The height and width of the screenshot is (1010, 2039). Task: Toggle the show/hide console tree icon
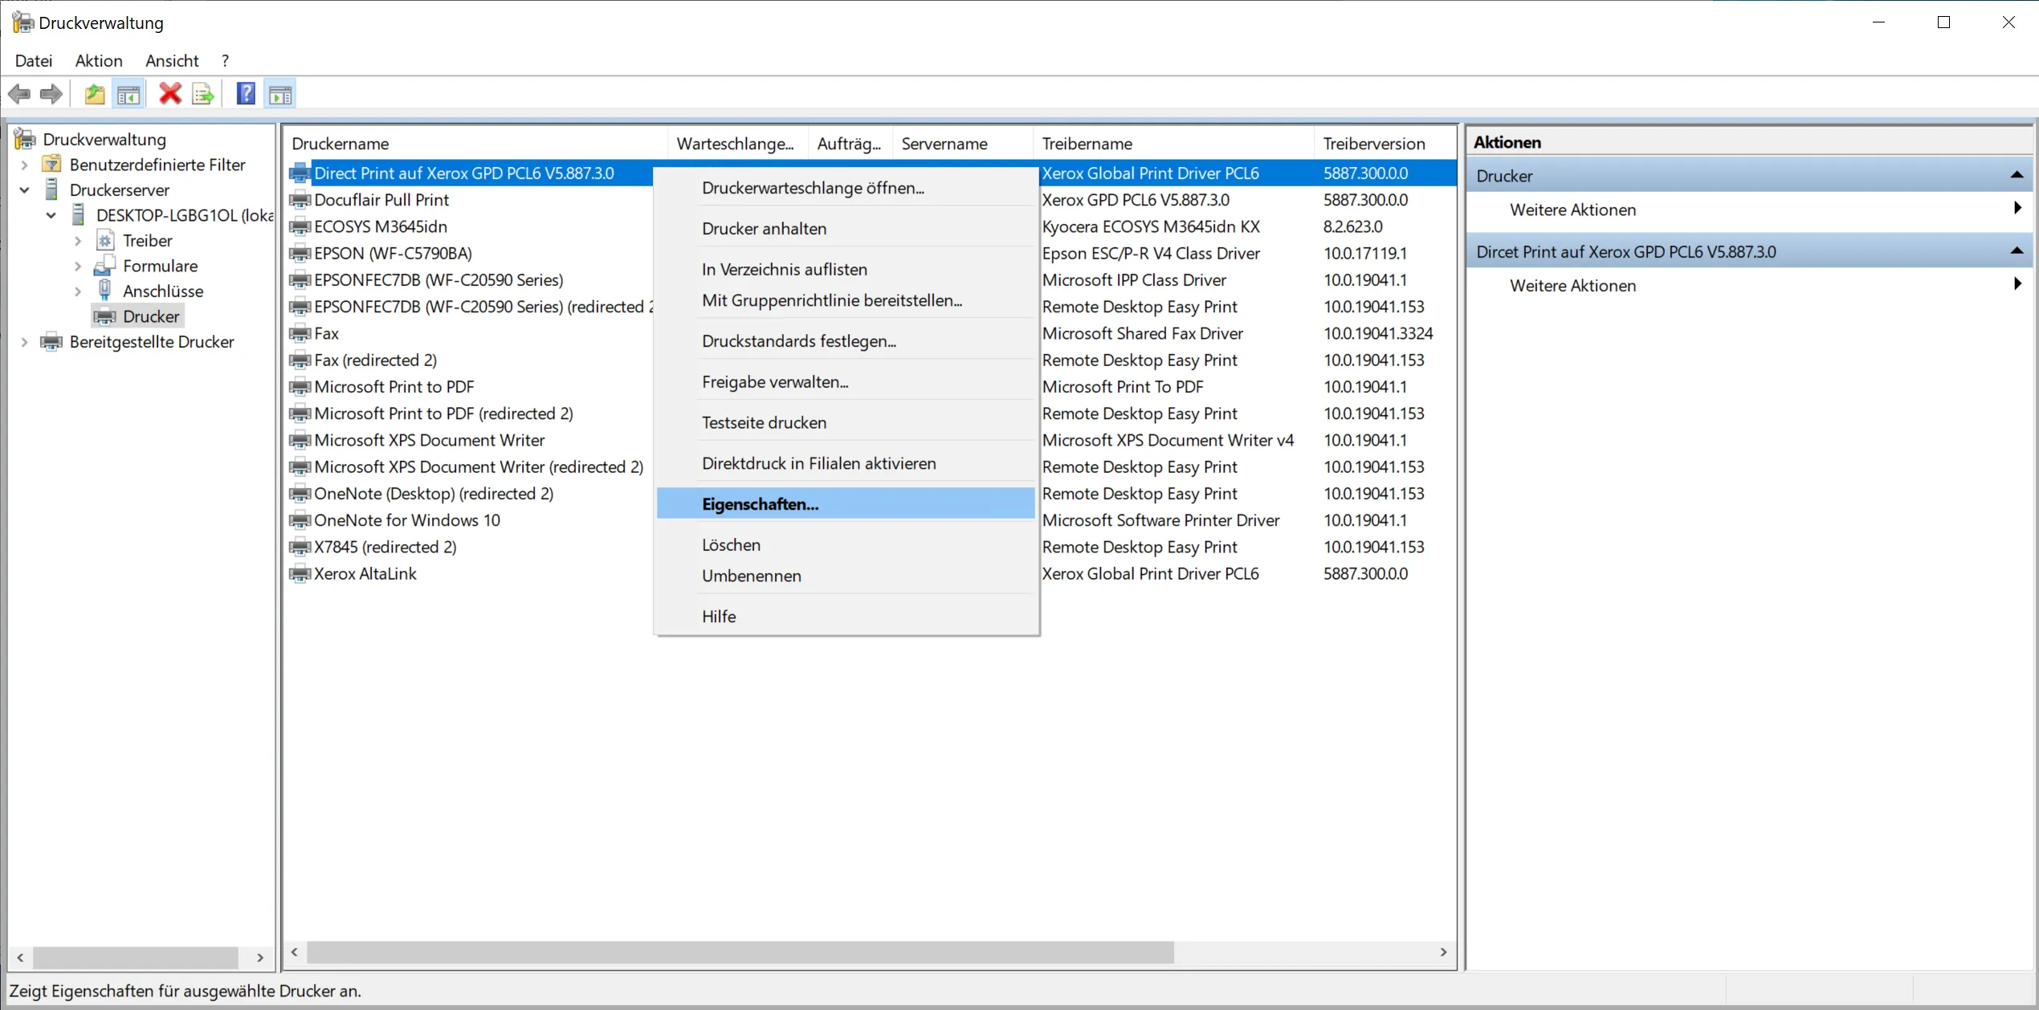coord(128,95)
